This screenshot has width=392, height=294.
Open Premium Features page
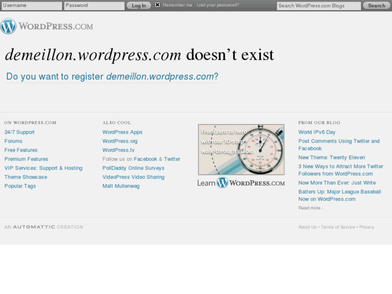coord(26,159)
